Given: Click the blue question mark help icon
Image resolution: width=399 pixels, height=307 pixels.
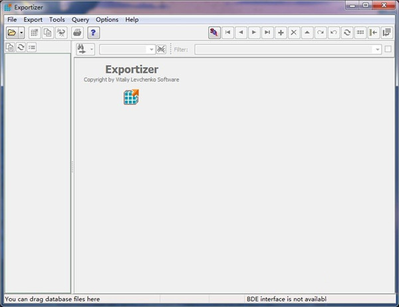Looking at the screenshot, I should 93,33.
